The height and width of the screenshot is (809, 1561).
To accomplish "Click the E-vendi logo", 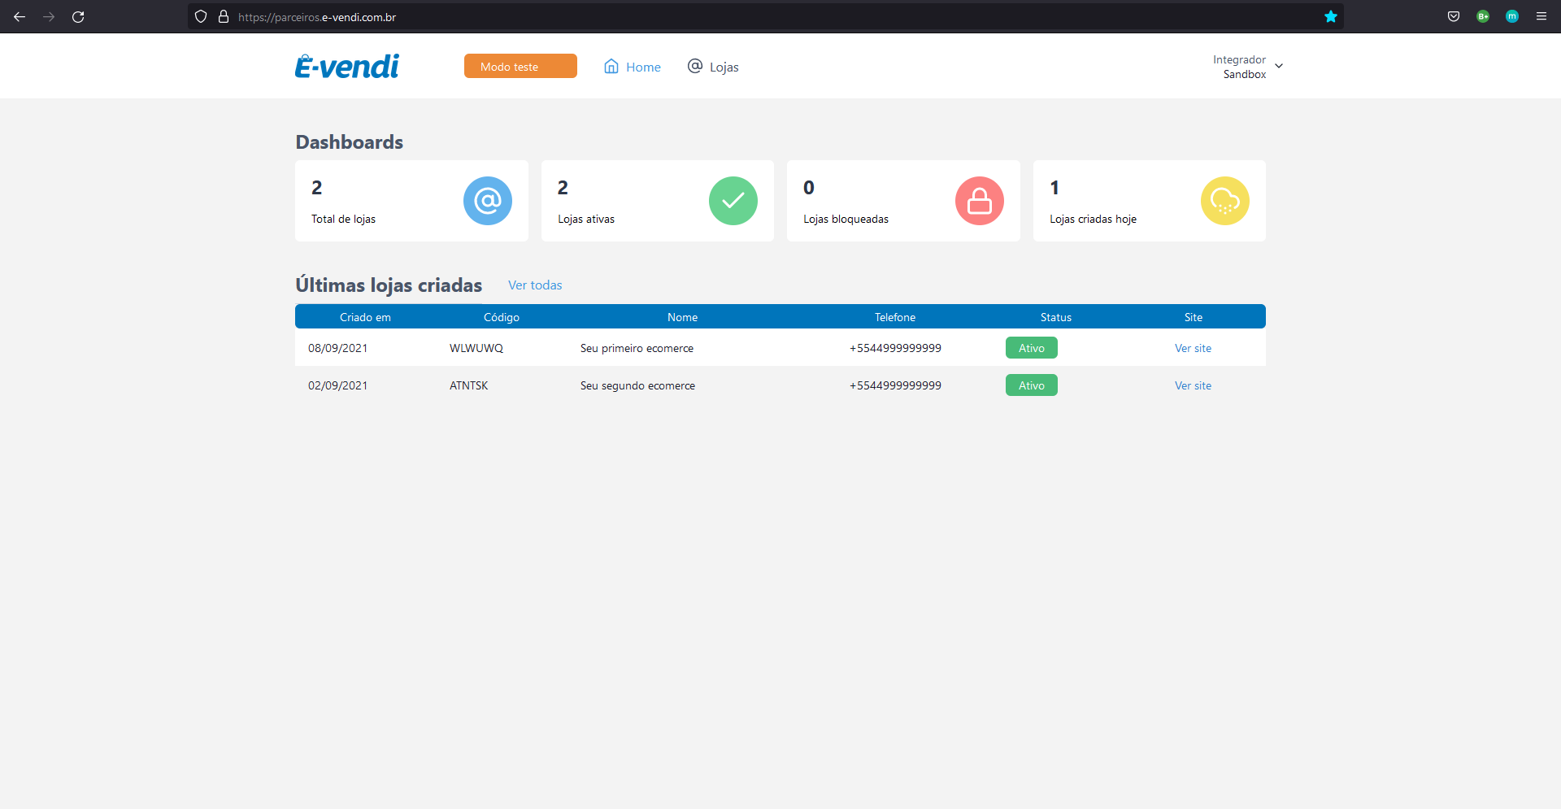I will 347,66.
